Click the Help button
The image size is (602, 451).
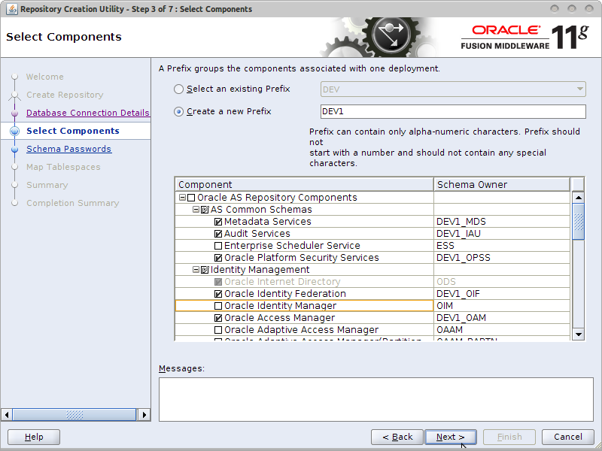point(34,437)
